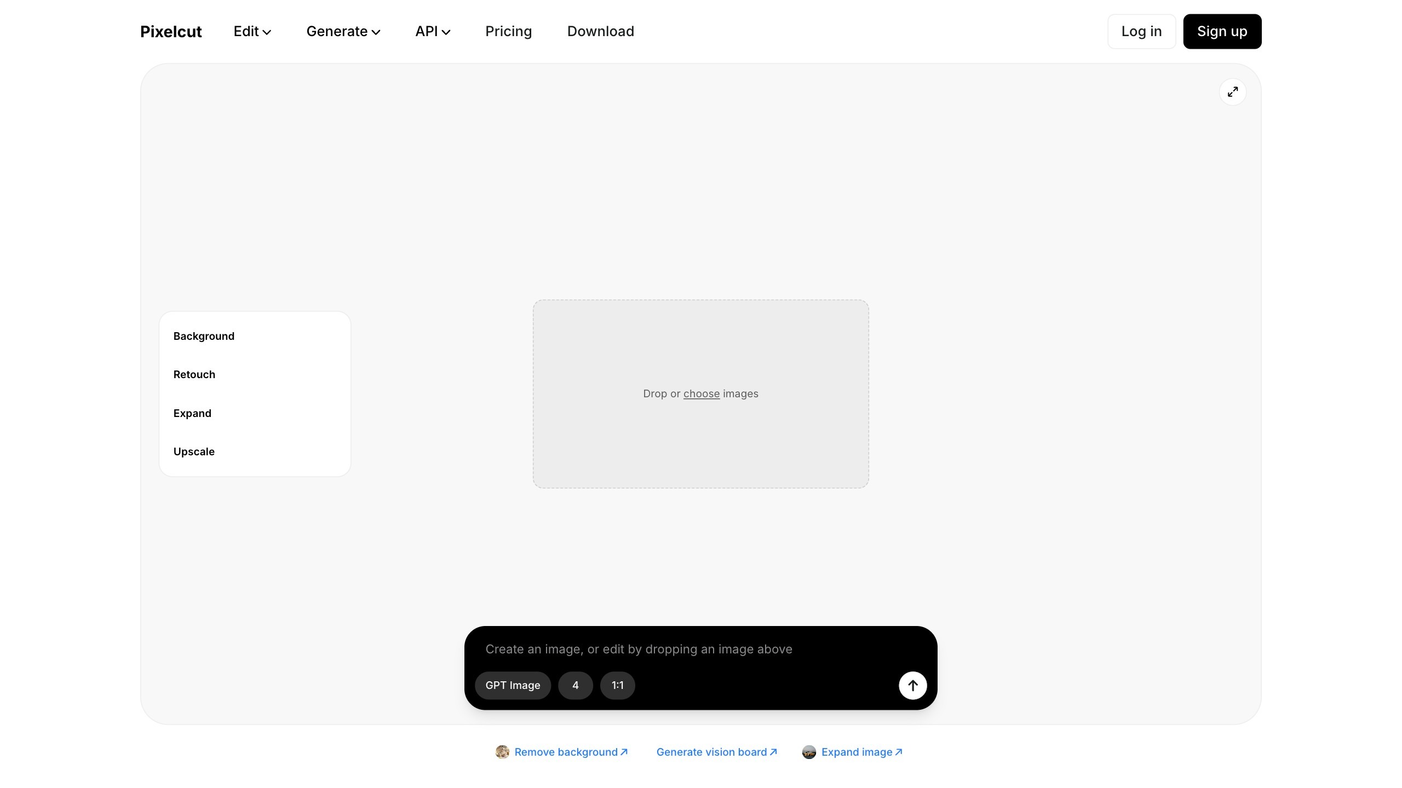
Task: Click the 'choose' images upload link
Action: [x=701, y=393]
